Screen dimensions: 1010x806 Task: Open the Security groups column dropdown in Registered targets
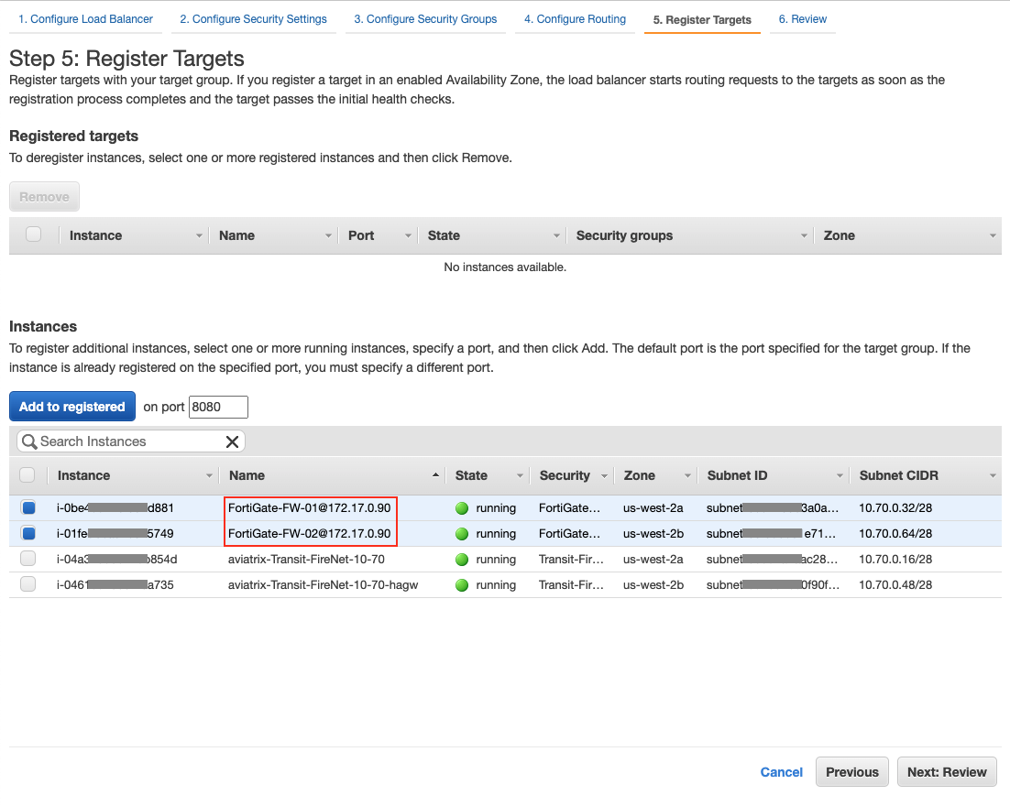tap(804, 235)
